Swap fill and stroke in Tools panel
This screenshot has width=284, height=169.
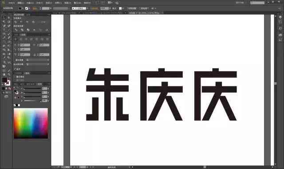click(9, 79)
